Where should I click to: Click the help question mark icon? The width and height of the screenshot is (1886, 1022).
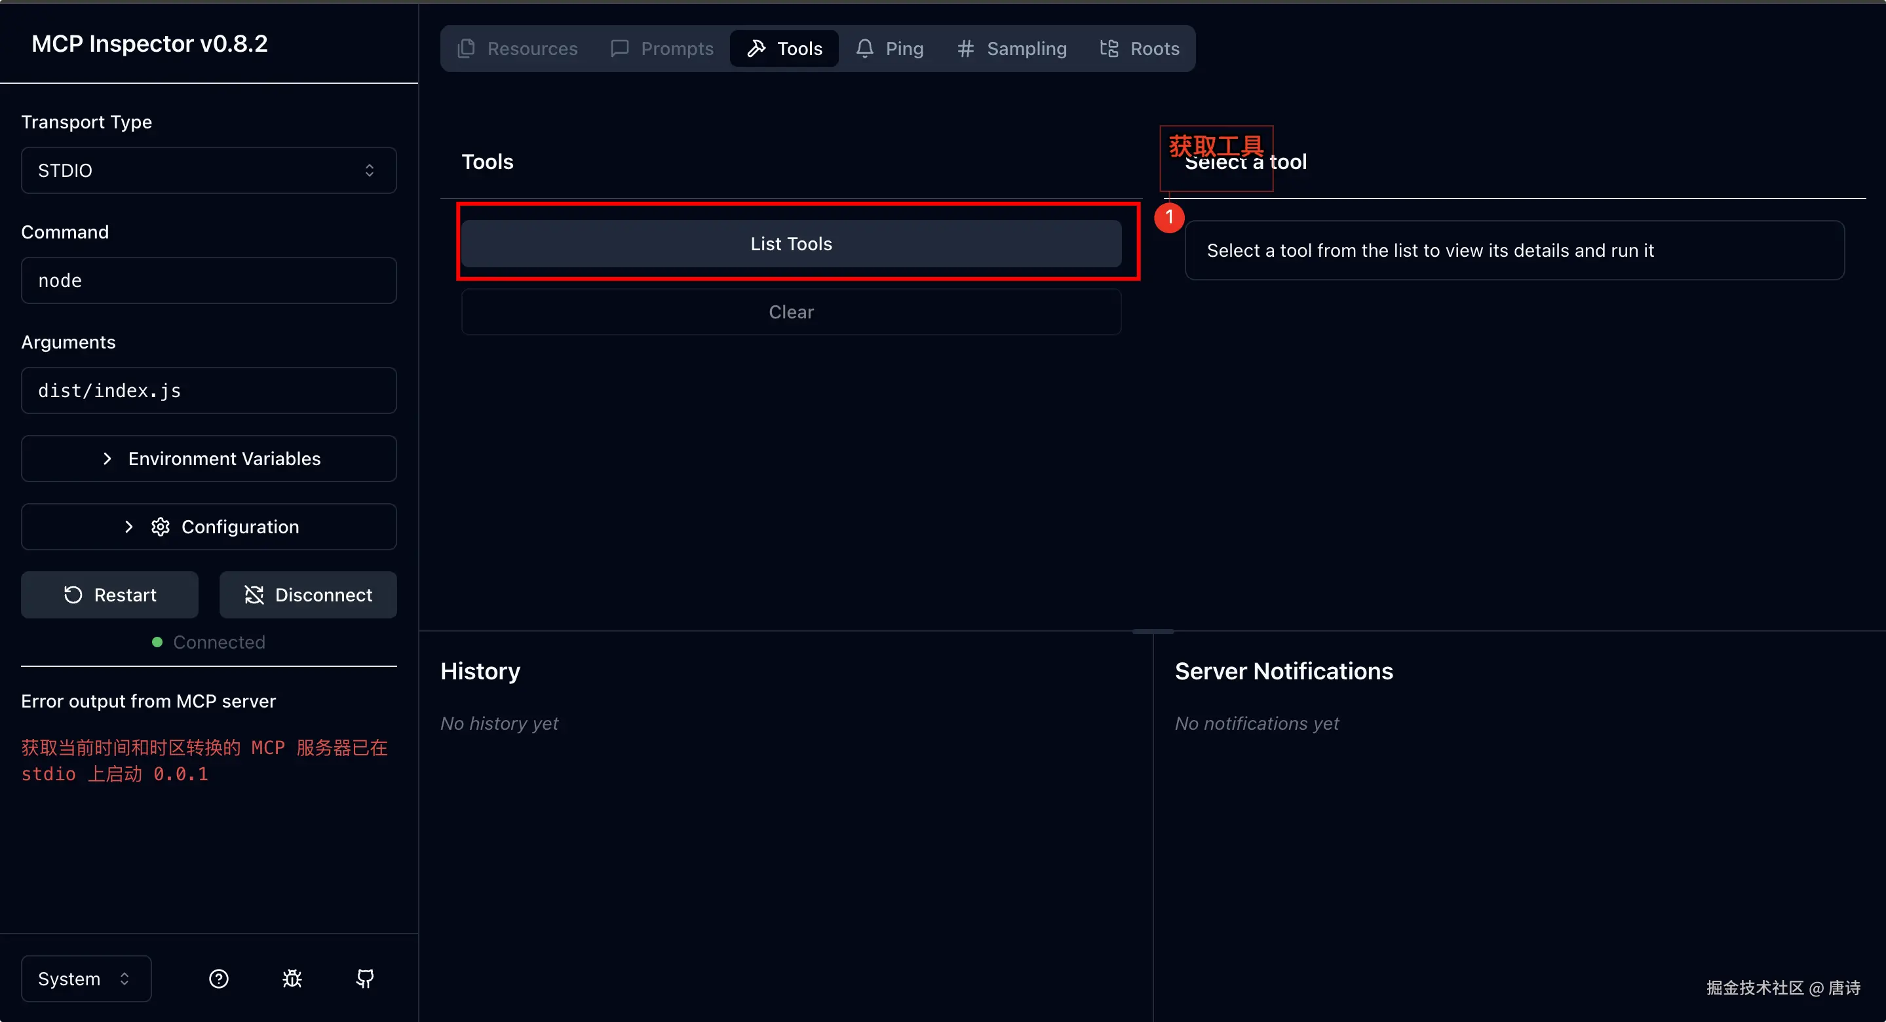pyautogui.click(x=218, y=979)
